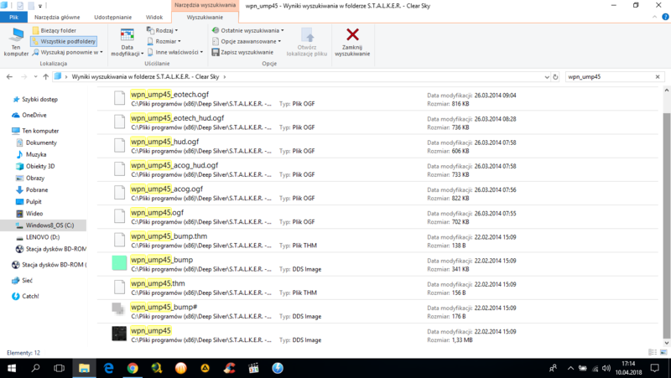This screenshot has width=671, height=378.
Task: Open the Windows Start menu
Action: coord(12,368)
